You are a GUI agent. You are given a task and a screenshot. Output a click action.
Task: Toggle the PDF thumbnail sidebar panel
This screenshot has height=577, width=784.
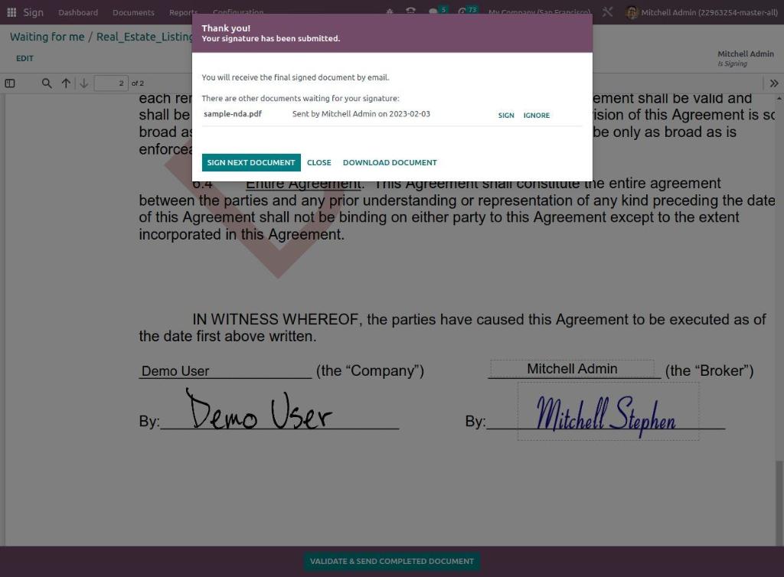(x=10, y=83)
